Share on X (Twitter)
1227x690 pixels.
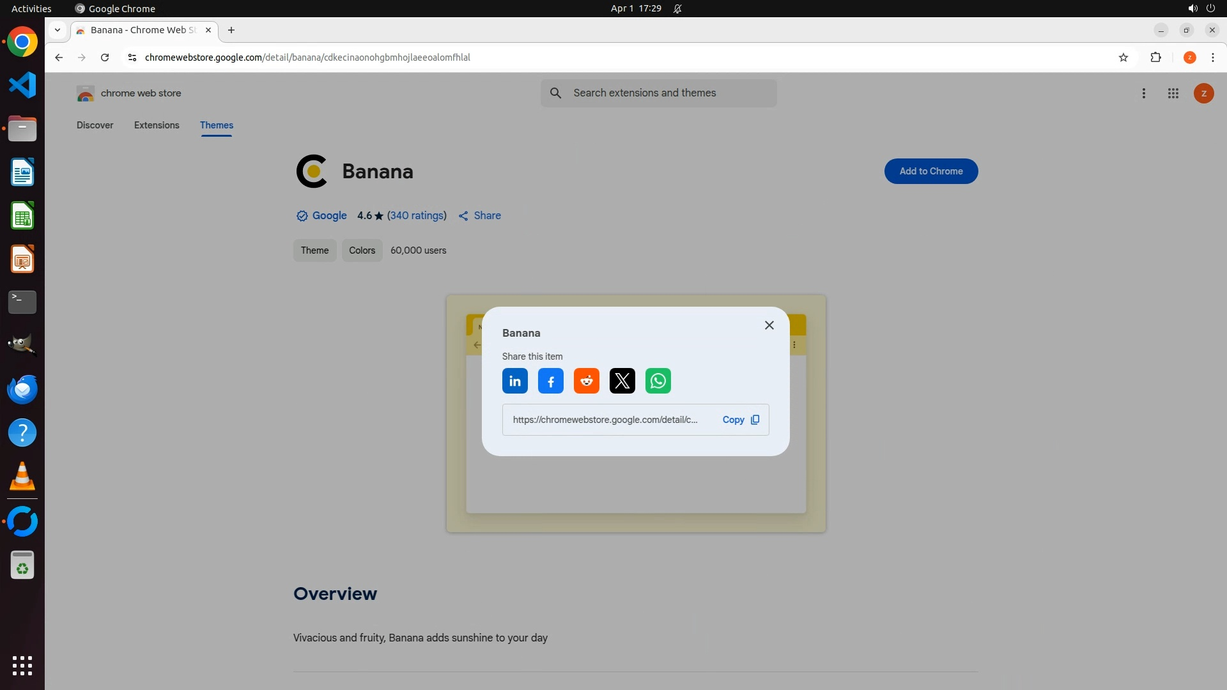click(x=622, y=381)
